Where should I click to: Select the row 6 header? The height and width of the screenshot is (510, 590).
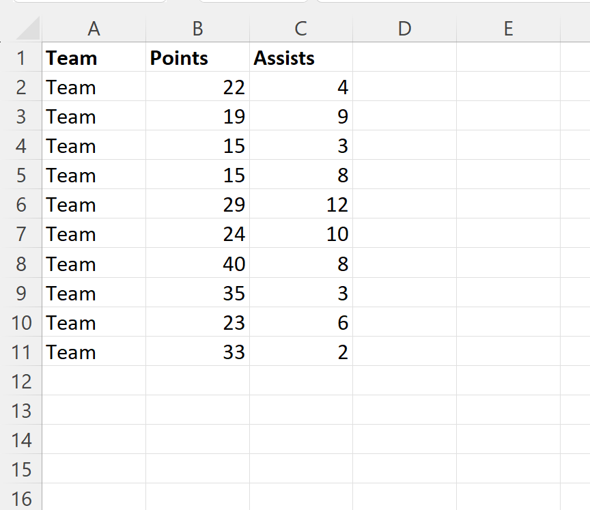(21, 205)
